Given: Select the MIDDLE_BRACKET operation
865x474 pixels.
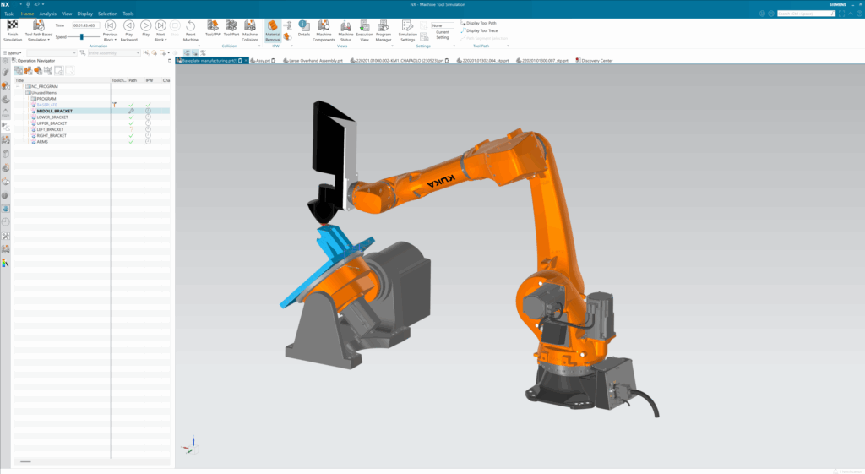Looking at the screenshot, I should 55,111.
